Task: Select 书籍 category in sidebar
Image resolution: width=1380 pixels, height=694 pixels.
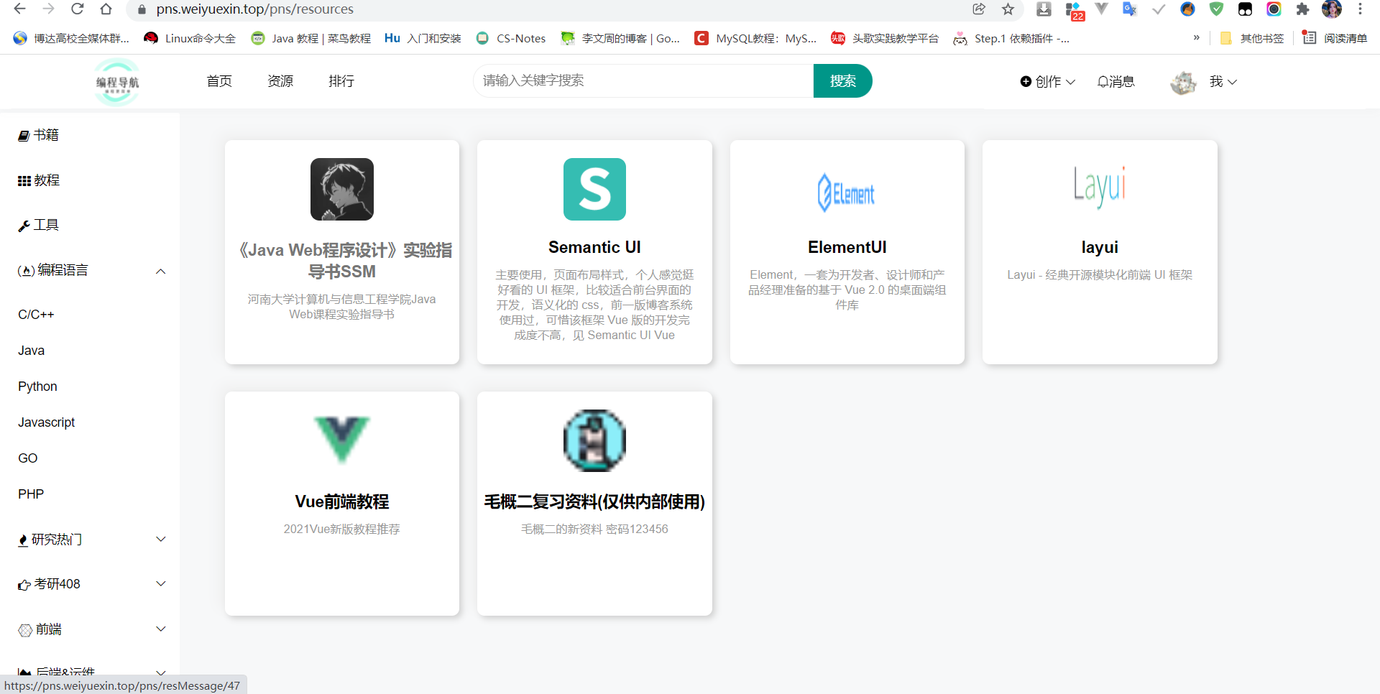Action: (39, 135)
